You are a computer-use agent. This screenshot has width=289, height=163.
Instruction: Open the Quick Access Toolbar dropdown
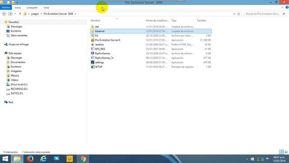point(17,3)
